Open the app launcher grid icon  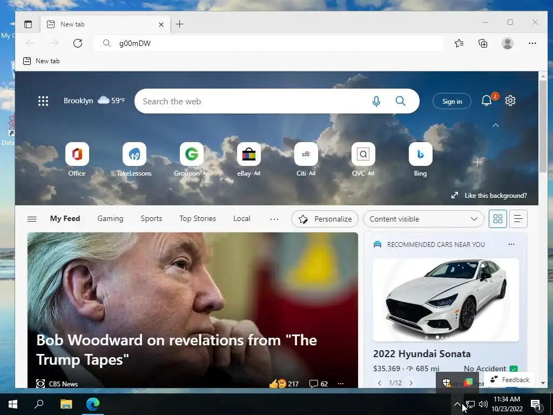click(43, 101)
